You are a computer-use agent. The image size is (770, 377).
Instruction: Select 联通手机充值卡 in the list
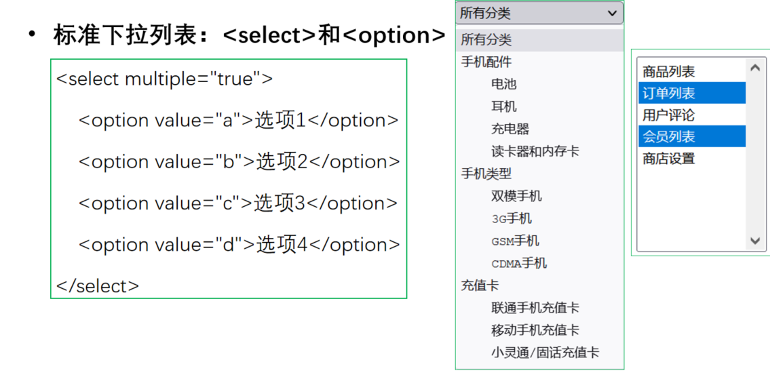coord(539,309)
